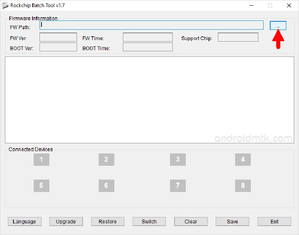Select connected device slot 6
Screen dimensions: 299x235
click(107, 186)
